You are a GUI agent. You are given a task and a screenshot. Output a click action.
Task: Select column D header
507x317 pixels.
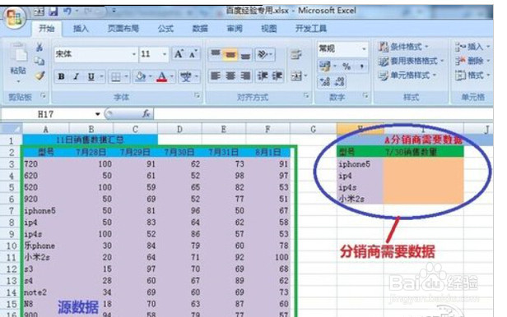(x=179, y=129)
